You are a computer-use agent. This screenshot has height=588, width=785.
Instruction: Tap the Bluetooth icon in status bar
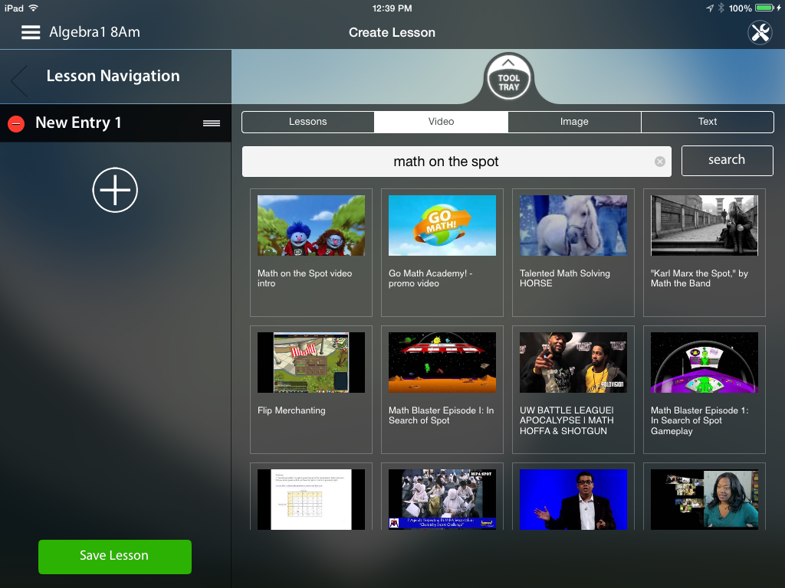pos(721,8)
